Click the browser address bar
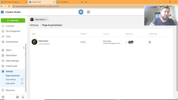Image resolution: width=178 pixels, height=100 pixels. (78, 6)
